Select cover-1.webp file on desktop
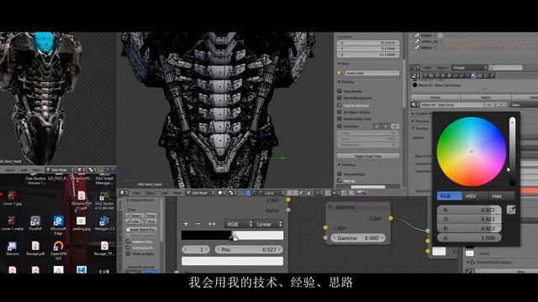This screenshot has height=302, width=538. (x=13, y=223)
